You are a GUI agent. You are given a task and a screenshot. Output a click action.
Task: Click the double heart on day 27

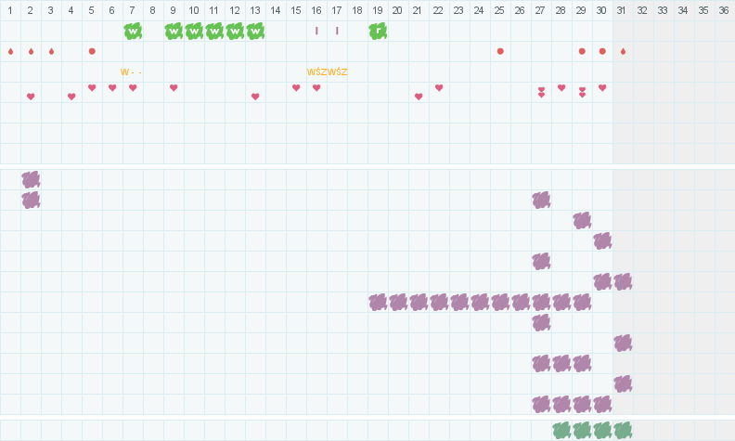pyautogui.click(x=541, y=92)
